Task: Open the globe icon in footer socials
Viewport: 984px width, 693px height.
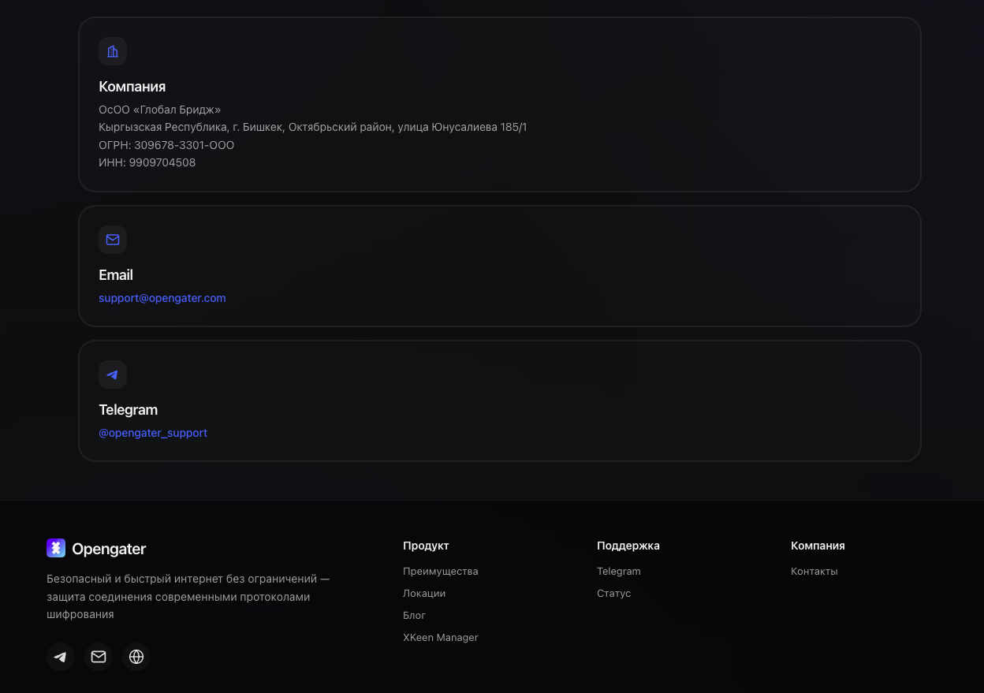Action: point(136,657)
